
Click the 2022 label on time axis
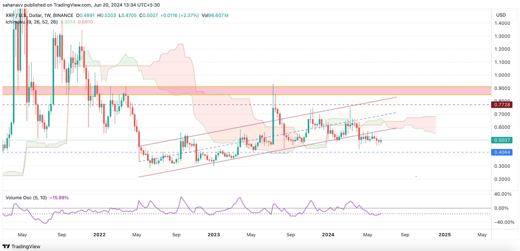tap(99, 235)
